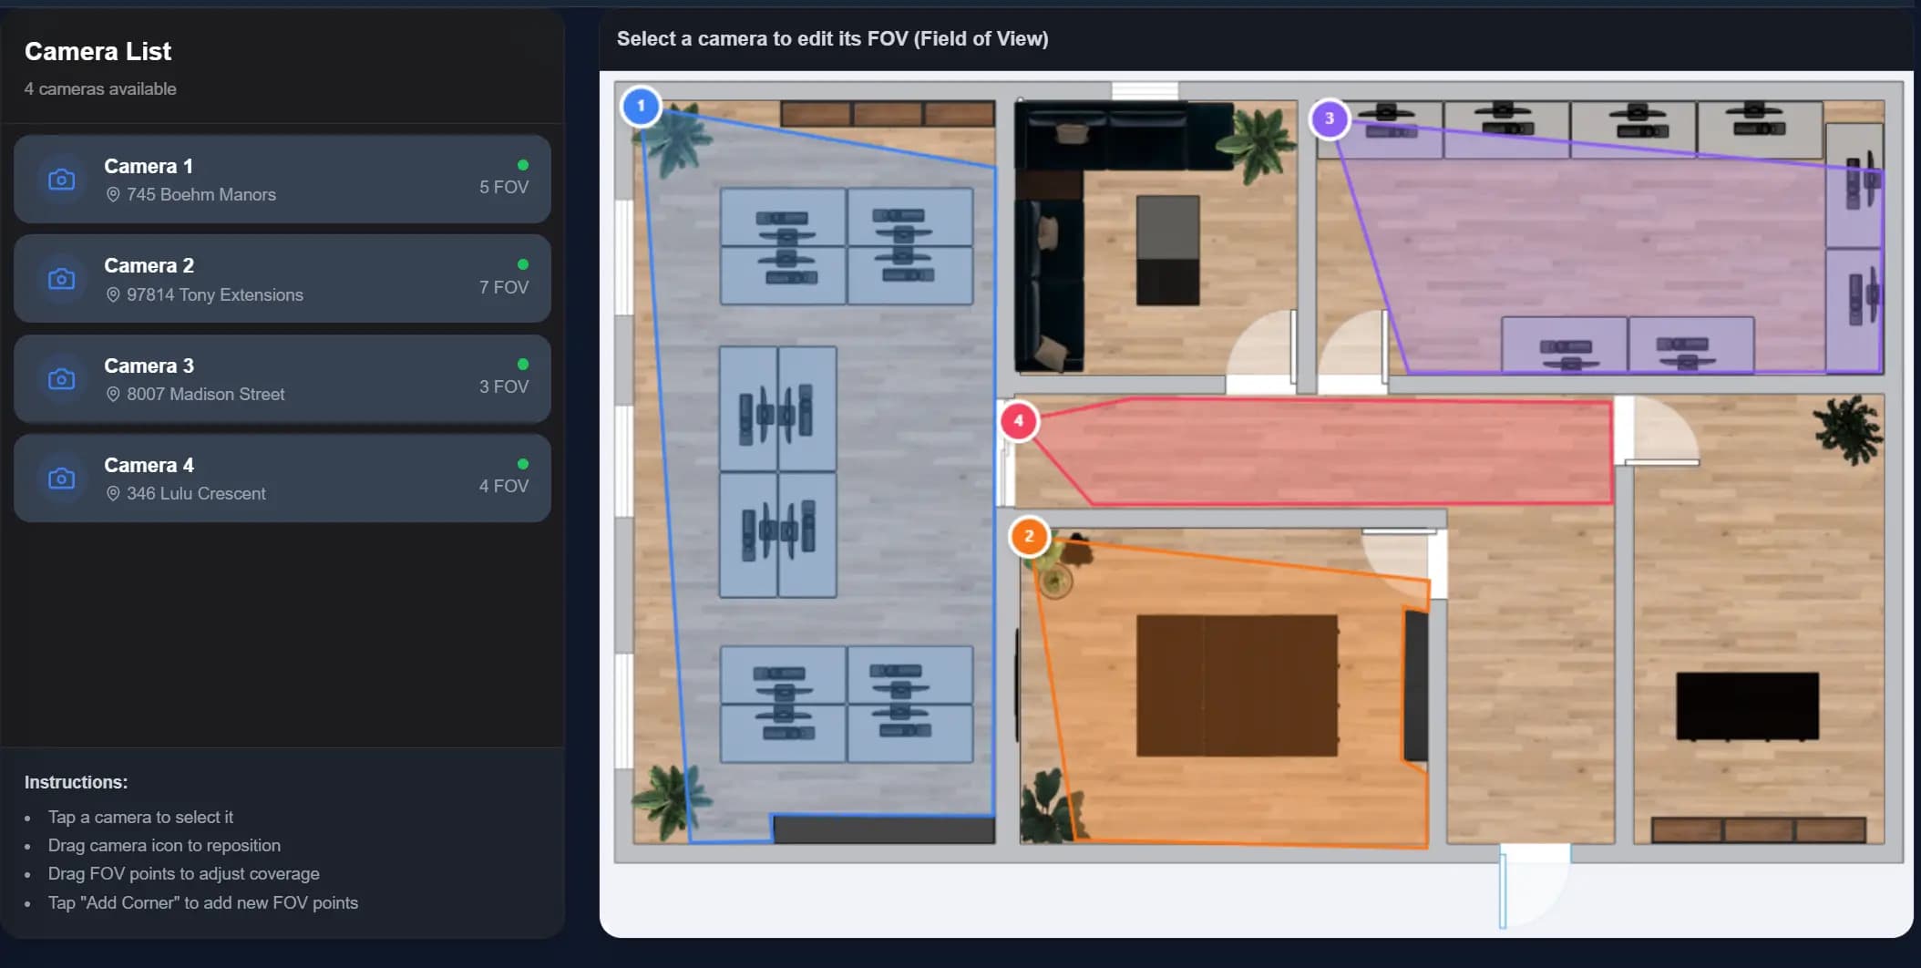Select camera marker 4 on the floor plan
Viewport: 1921px width, 968px height.
pos(1019,421)
